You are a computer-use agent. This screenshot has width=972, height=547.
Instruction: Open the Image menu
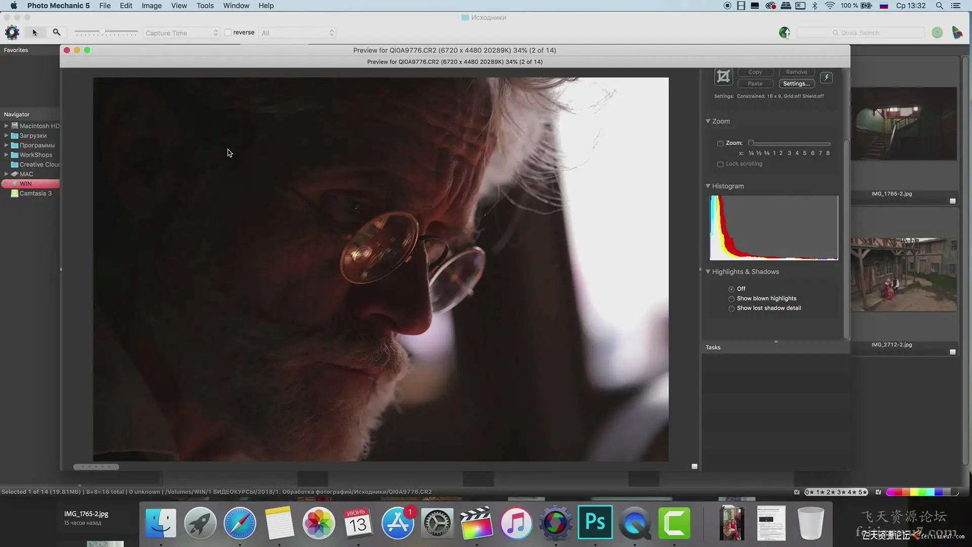coord(151,6)
